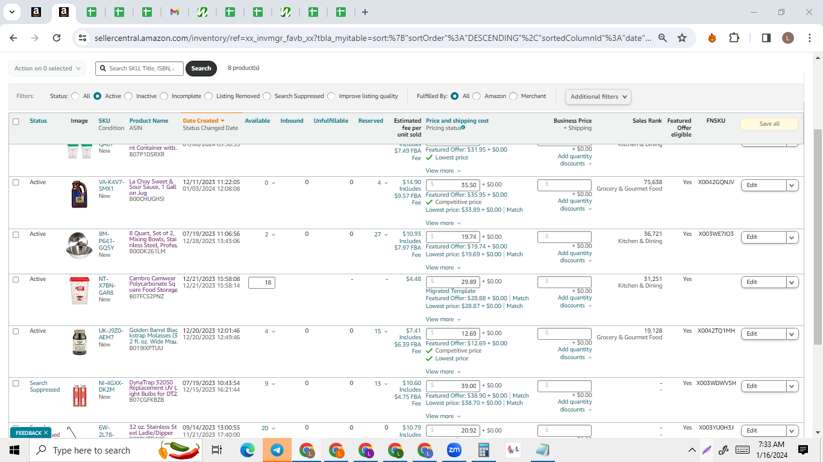Toggle the browser side panel icon
The width and height of the screenshot is (823, 462).
coord(766,38)
